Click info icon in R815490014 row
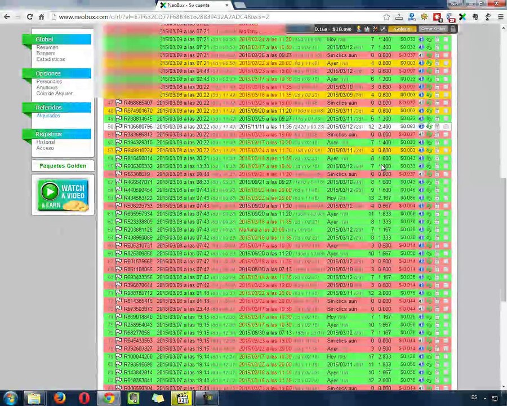 pos(421,158)
